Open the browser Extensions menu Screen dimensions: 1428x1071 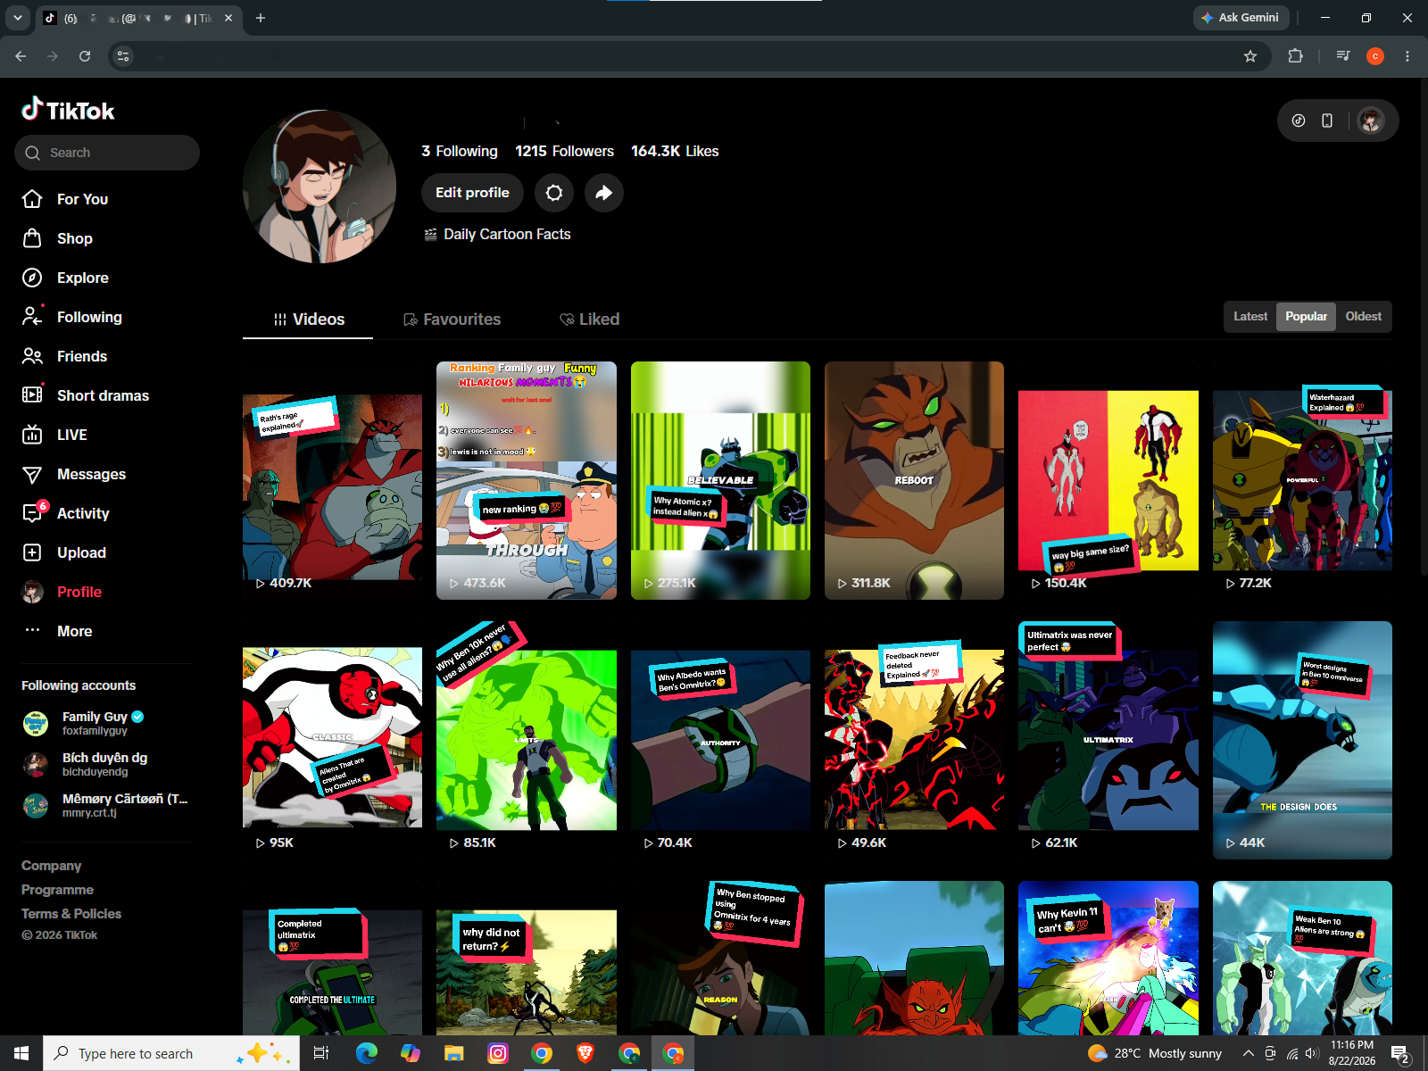[x=1295, y=56]
